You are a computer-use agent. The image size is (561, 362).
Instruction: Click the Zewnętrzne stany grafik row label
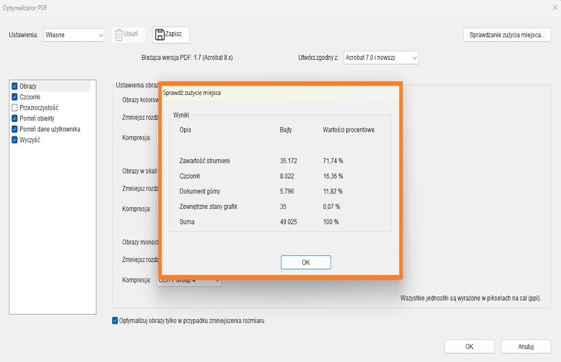point(209,206)
